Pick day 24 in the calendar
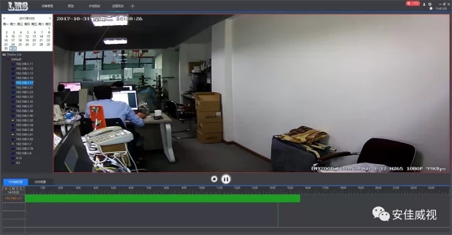Viewport: 452px width, 235px height. (13, 44)
